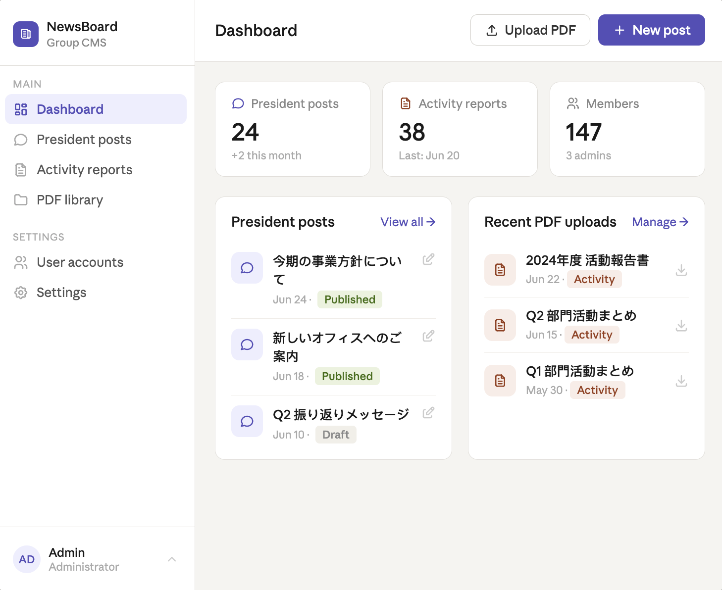
Task: Click Activity tag on Jun 15 upload
Action: point(592,335)
